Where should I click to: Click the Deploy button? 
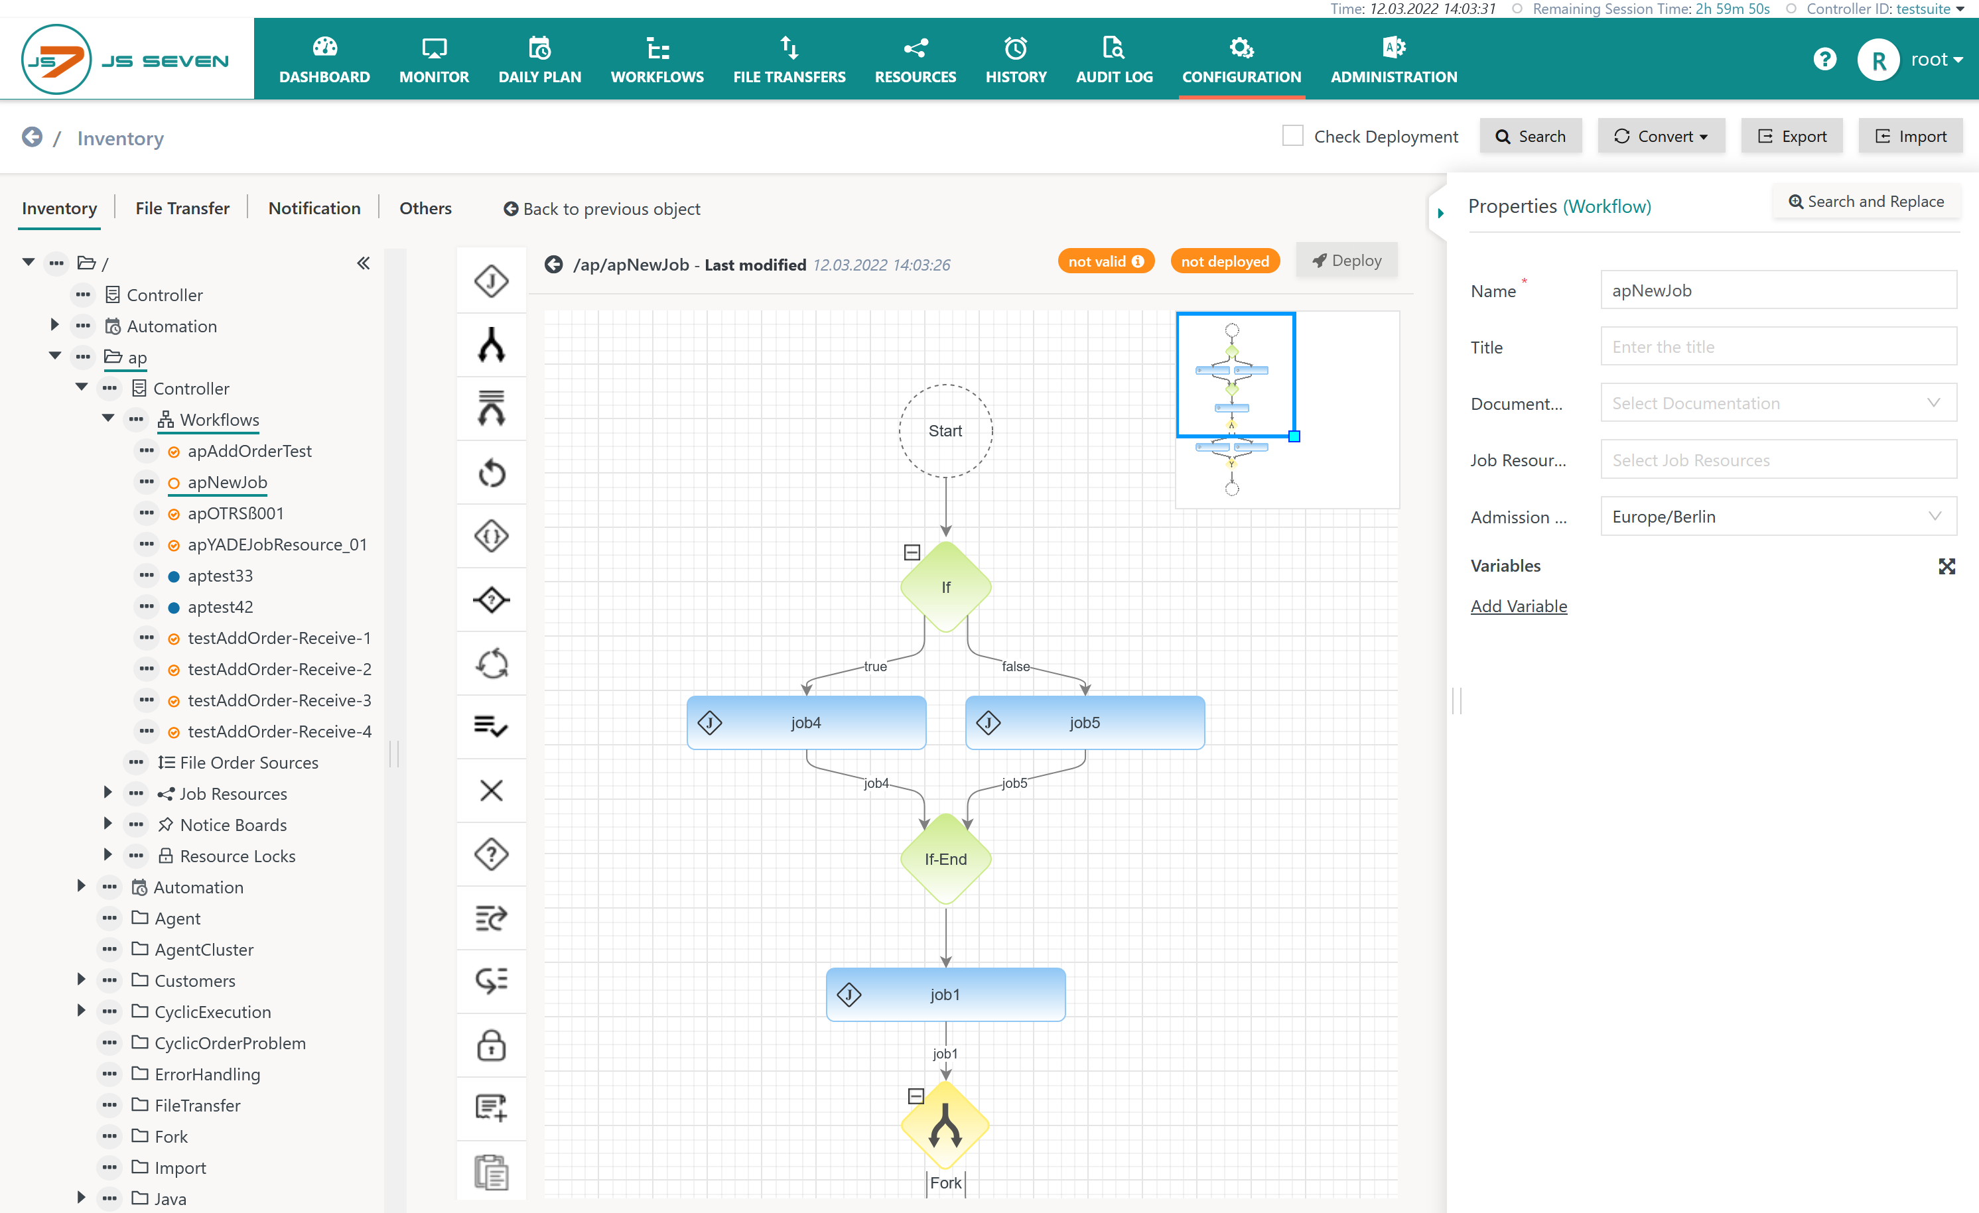tap(1347, 260)
